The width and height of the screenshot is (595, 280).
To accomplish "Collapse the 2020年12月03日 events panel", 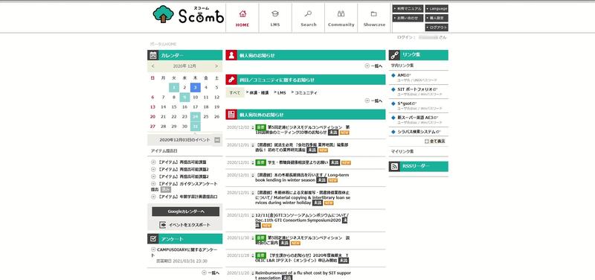I will coord(217,140).
